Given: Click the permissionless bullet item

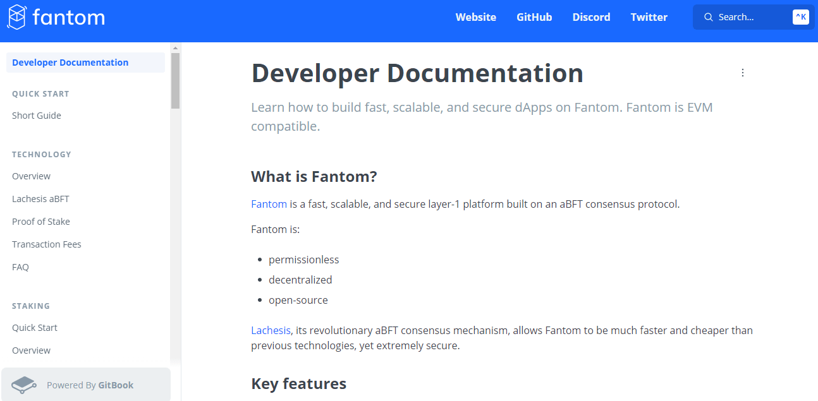Looking at the screenshot, I should point(303,260).
